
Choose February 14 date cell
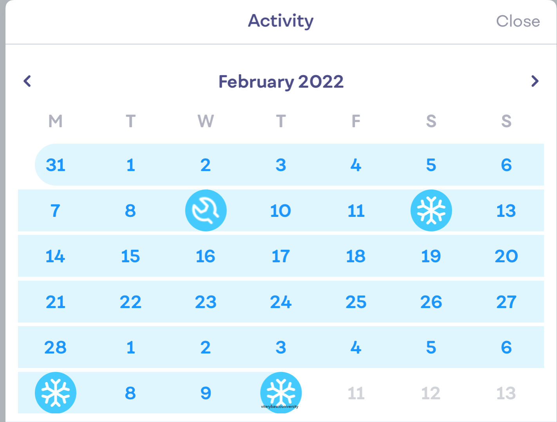(55, 256)
